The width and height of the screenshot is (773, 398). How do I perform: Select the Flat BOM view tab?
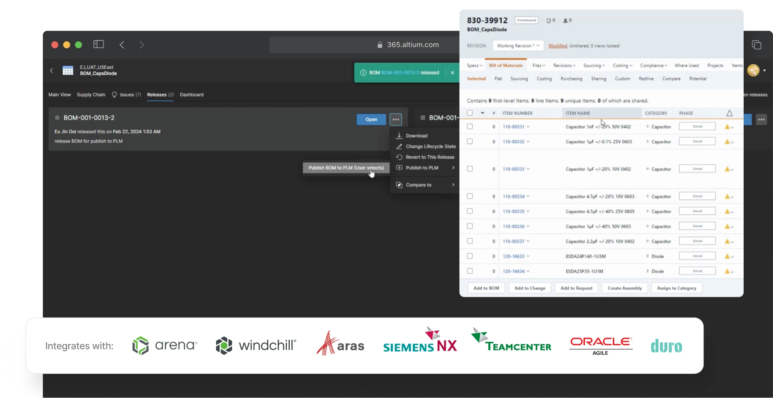(498, 79)
